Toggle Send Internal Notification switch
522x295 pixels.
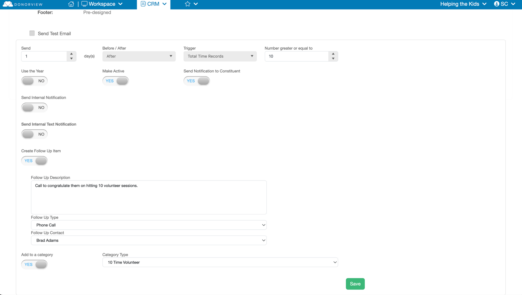click(34, 107)
